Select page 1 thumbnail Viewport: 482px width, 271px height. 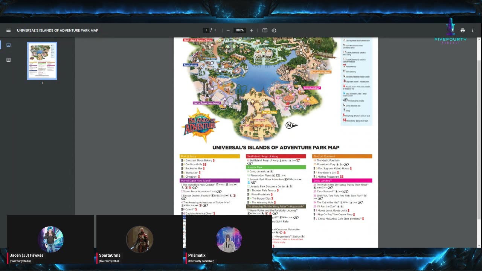coord(42,61)
